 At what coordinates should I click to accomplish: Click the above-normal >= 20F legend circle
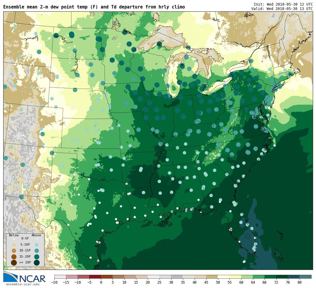(37, 263)
